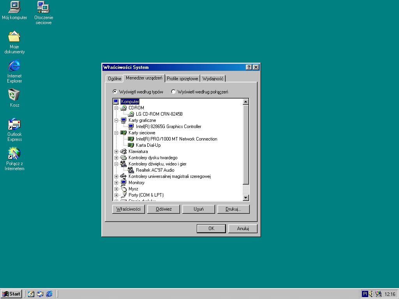The width and height of the screenshot is (399, 299).
Task: Open Otoczenie sieciowe desktop icon
Action: [44, 7]
